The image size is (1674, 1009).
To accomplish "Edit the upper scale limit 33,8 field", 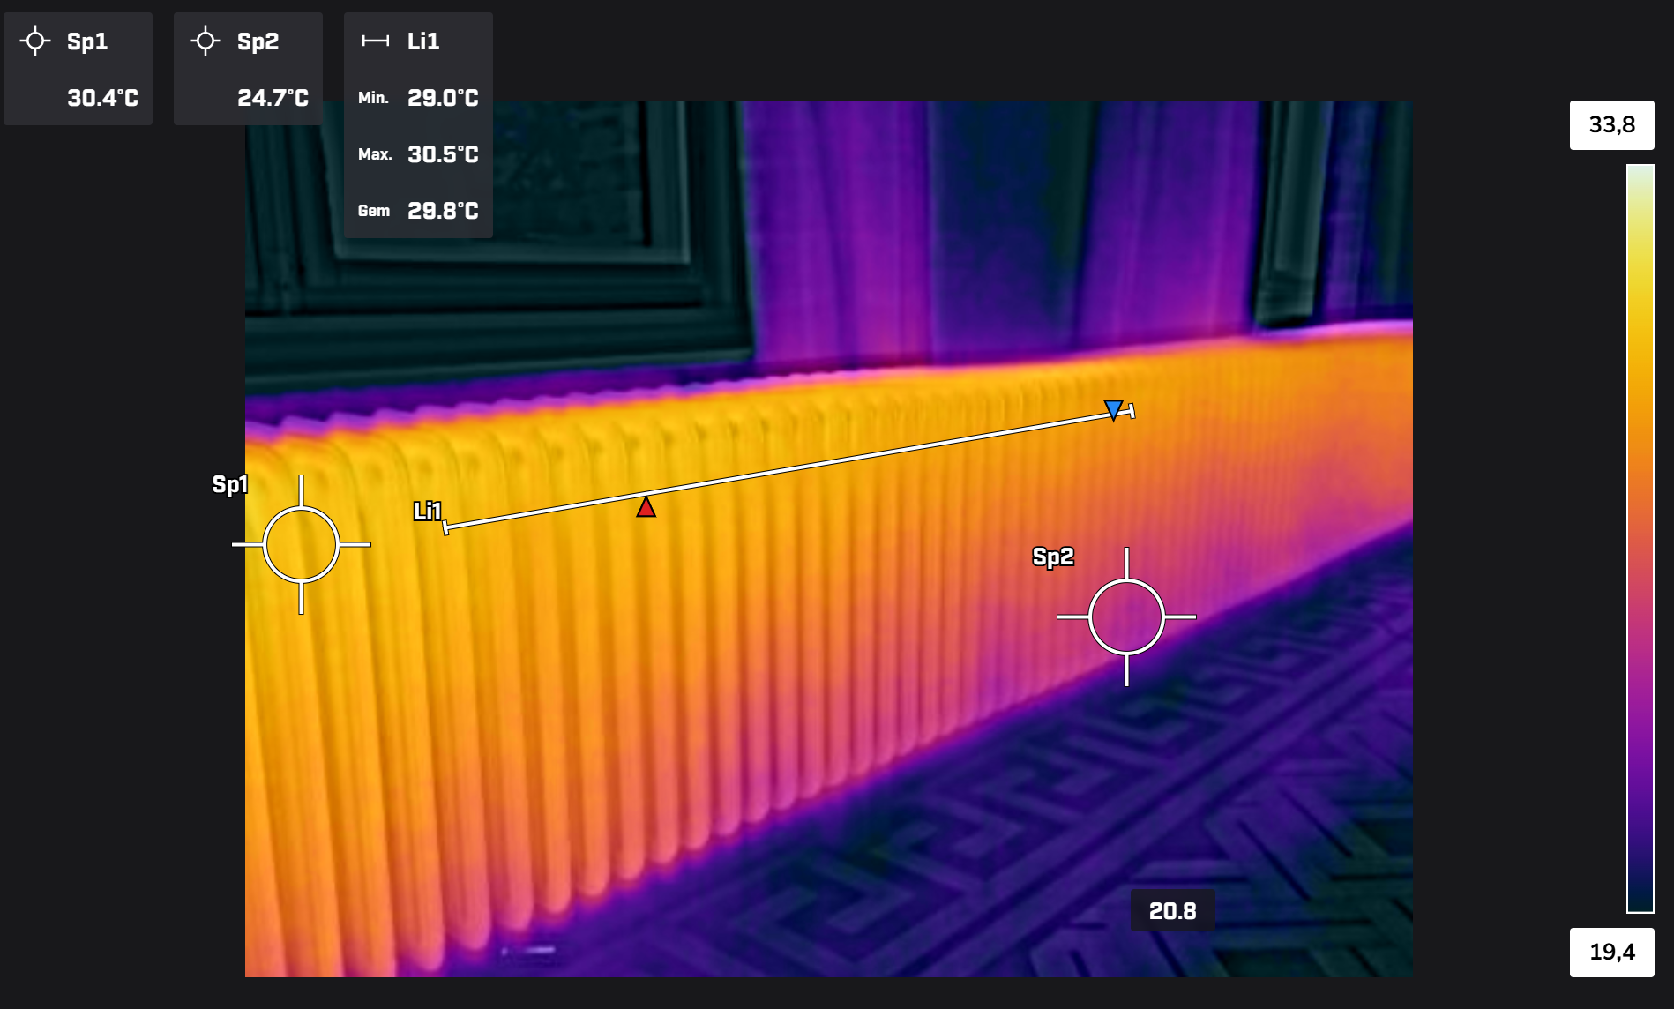I will 1611,125.
